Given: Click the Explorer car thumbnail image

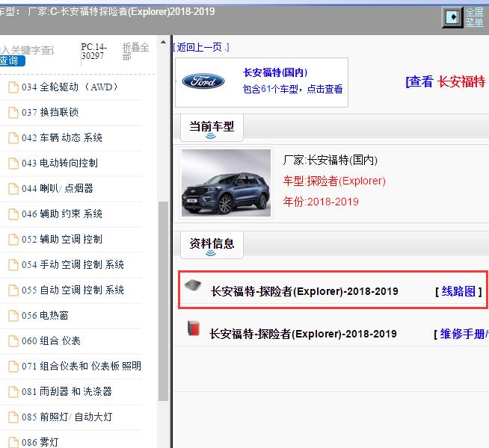Looking at the screenshot, I should pyautogui.click(x=226, y=183).
